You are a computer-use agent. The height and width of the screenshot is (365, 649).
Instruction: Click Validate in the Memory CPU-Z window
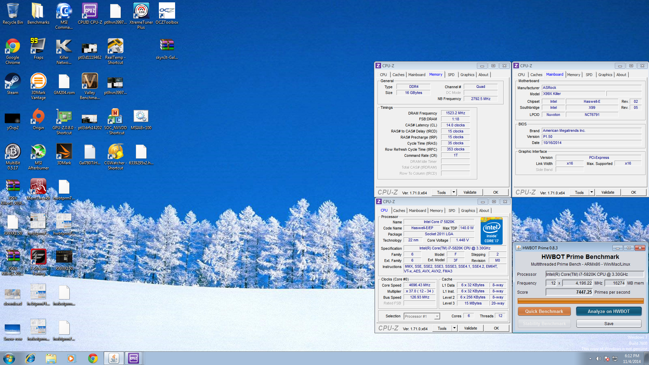pos(470,192)
